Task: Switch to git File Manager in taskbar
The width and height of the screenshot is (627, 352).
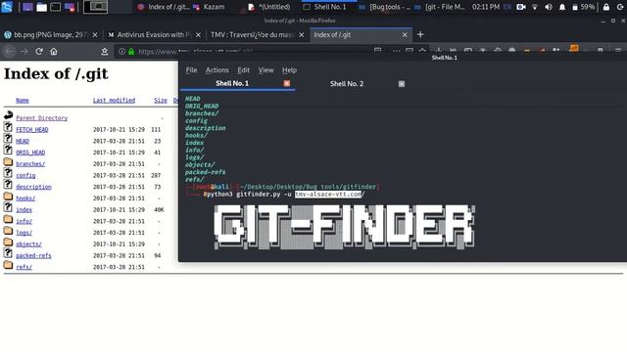Action: [441, 7]
